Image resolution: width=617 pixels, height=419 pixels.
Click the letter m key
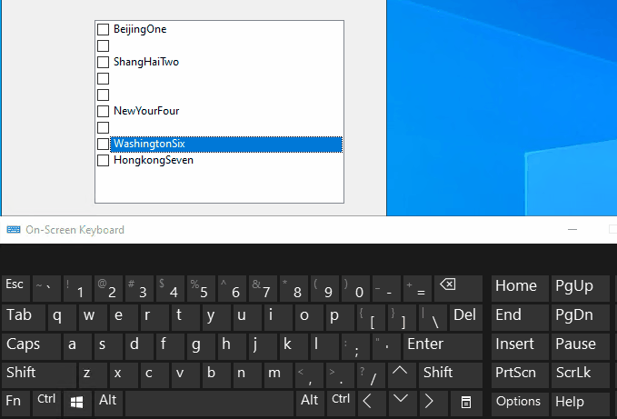pos(279,374)
